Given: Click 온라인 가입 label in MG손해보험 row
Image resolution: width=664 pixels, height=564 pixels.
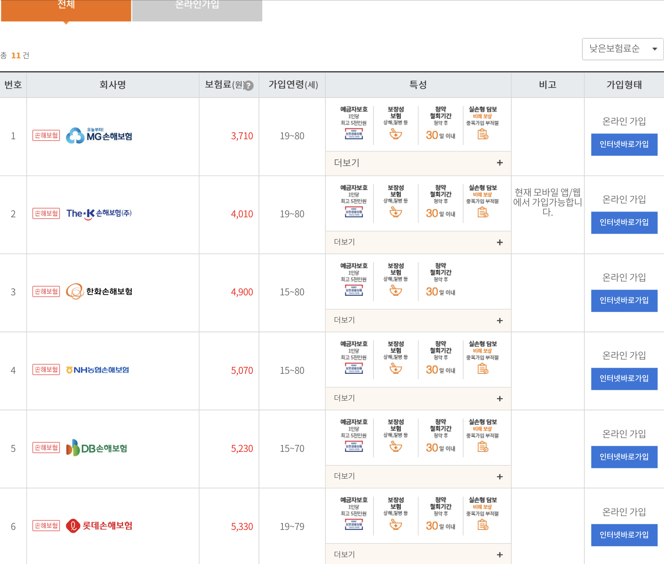Looking at the screenshot, I should 624,121.
